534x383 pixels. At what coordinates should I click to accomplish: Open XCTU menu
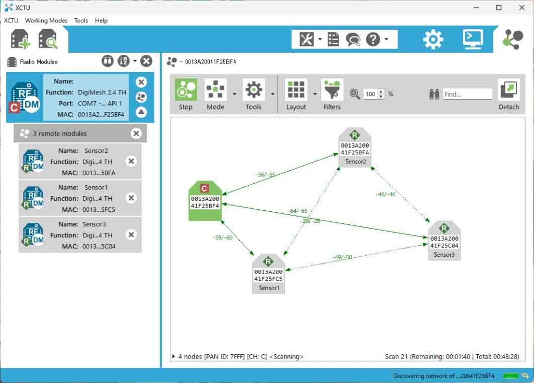tap(11, 20)
